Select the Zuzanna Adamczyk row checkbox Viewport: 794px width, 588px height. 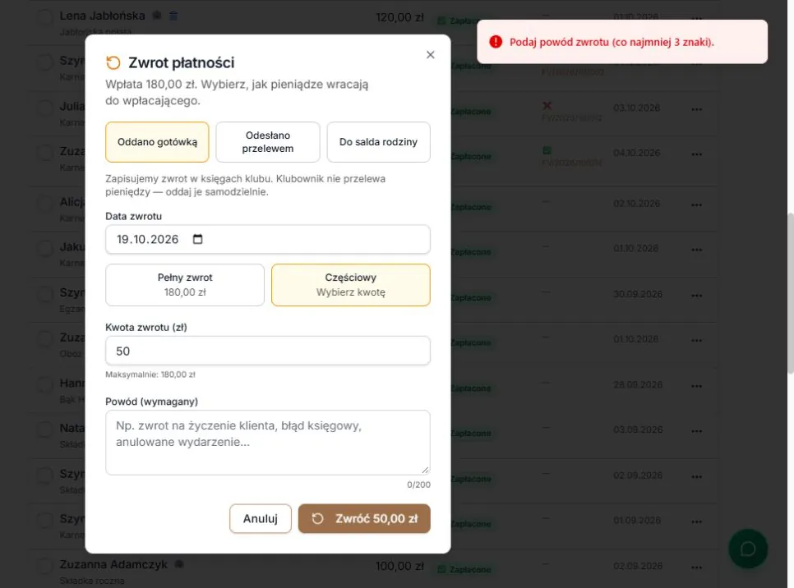point(45,566)
